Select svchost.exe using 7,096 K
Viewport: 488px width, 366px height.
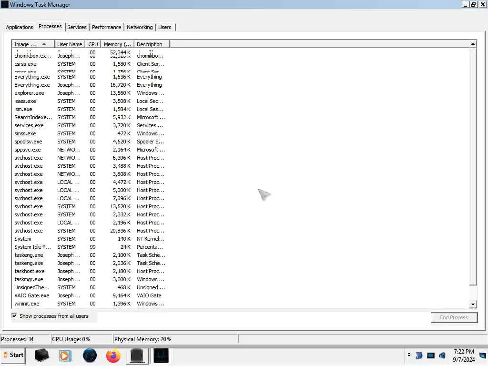(90, 198)
